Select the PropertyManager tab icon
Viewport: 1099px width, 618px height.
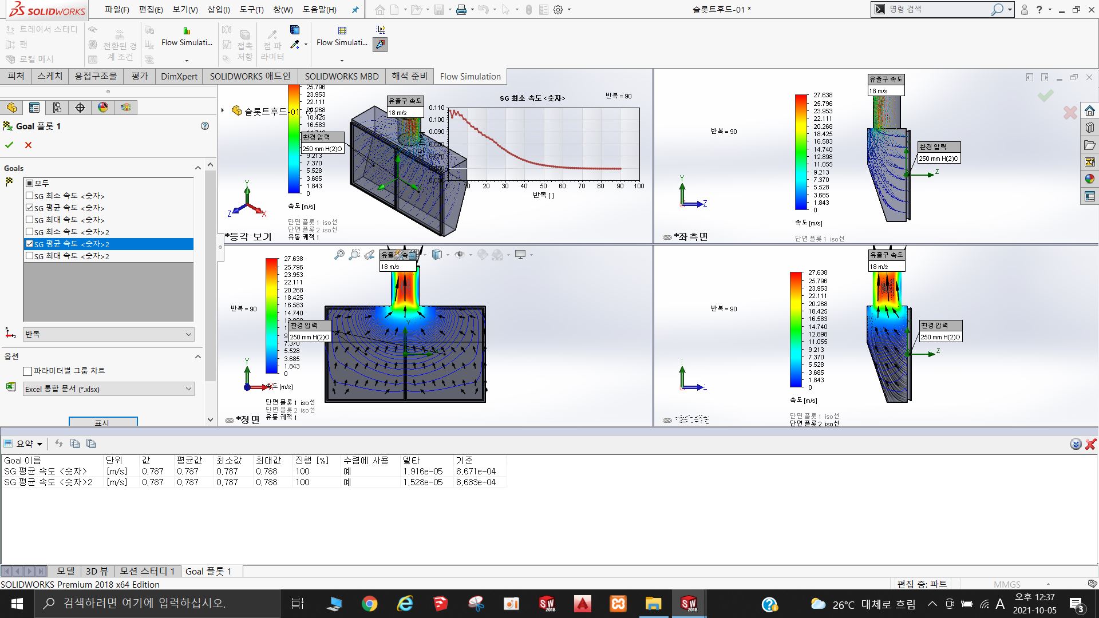click(x=34, y=108)
